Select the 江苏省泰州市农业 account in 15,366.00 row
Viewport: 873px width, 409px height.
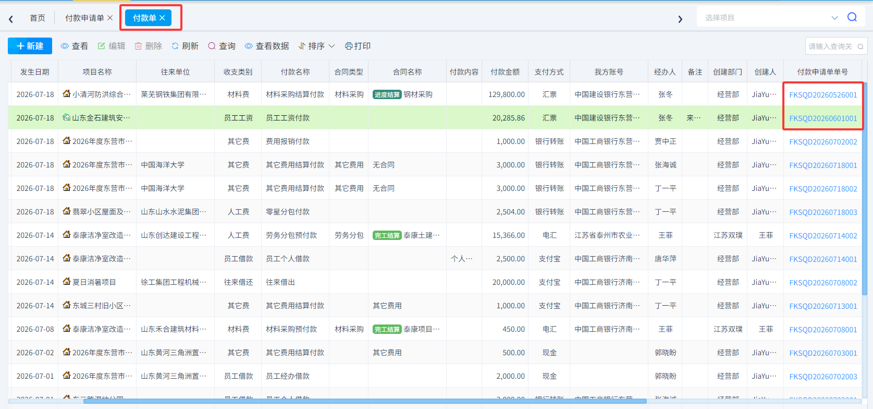click(x=609, y=235)
